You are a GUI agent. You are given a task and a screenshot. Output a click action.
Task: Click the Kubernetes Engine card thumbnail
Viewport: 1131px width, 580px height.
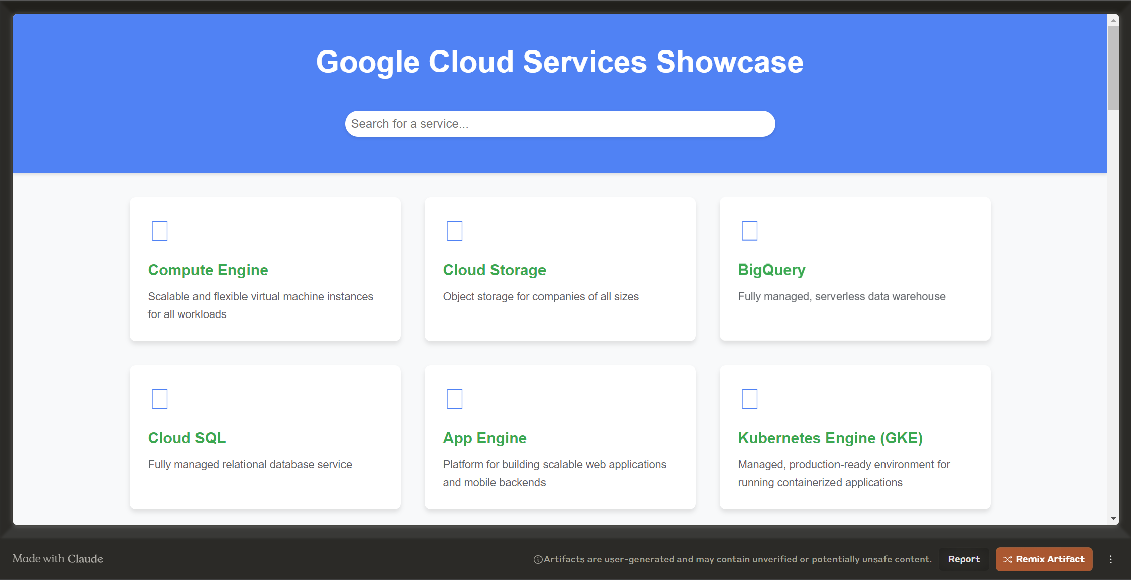750,399
